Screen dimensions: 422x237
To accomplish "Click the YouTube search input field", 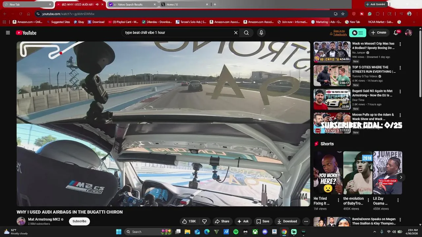I will pyautogui.click(x=177, y=33).
